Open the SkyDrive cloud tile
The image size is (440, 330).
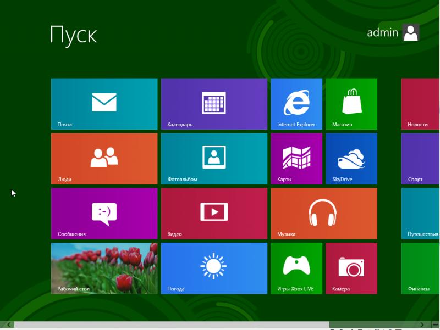pyautogui.click(x=351, y=159)
